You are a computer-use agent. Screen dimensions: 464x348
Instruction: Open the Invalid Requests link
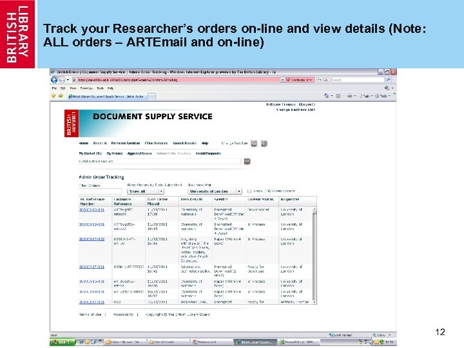tap(208, 153)
